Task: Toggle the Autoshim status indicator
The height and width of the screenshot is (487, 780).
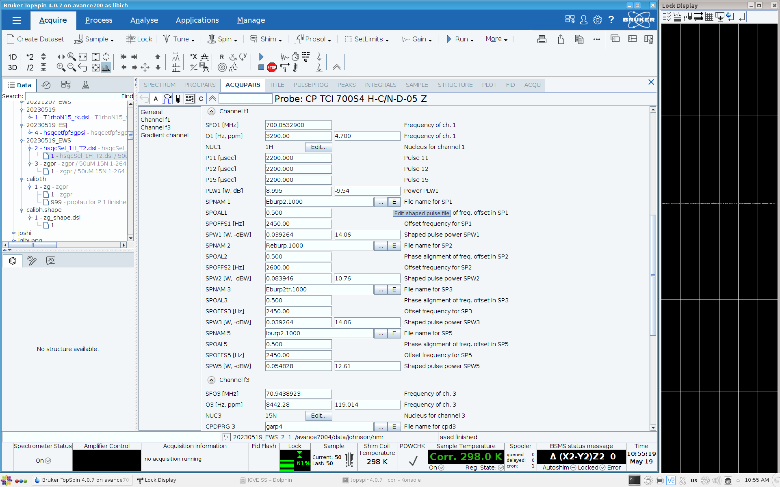Action: click(x=573, y=468)
